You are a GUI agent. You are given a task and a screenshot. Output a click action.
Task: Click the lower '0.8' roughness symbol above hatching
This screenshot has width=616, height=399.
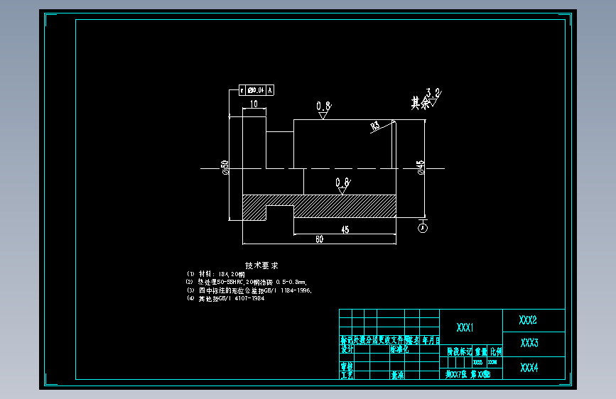click(342, 186)
